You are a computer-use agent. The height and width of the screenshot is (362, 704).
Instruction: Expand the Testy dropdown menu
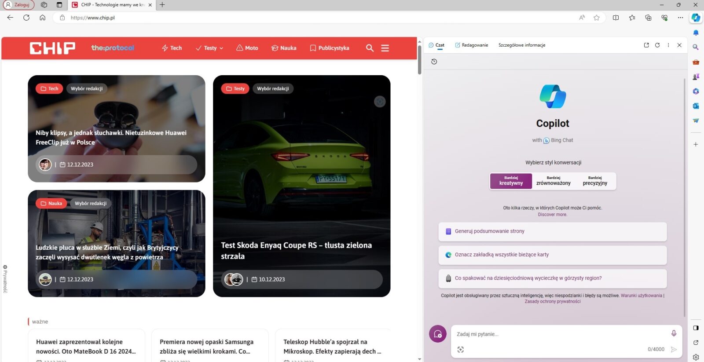(210, 48)
